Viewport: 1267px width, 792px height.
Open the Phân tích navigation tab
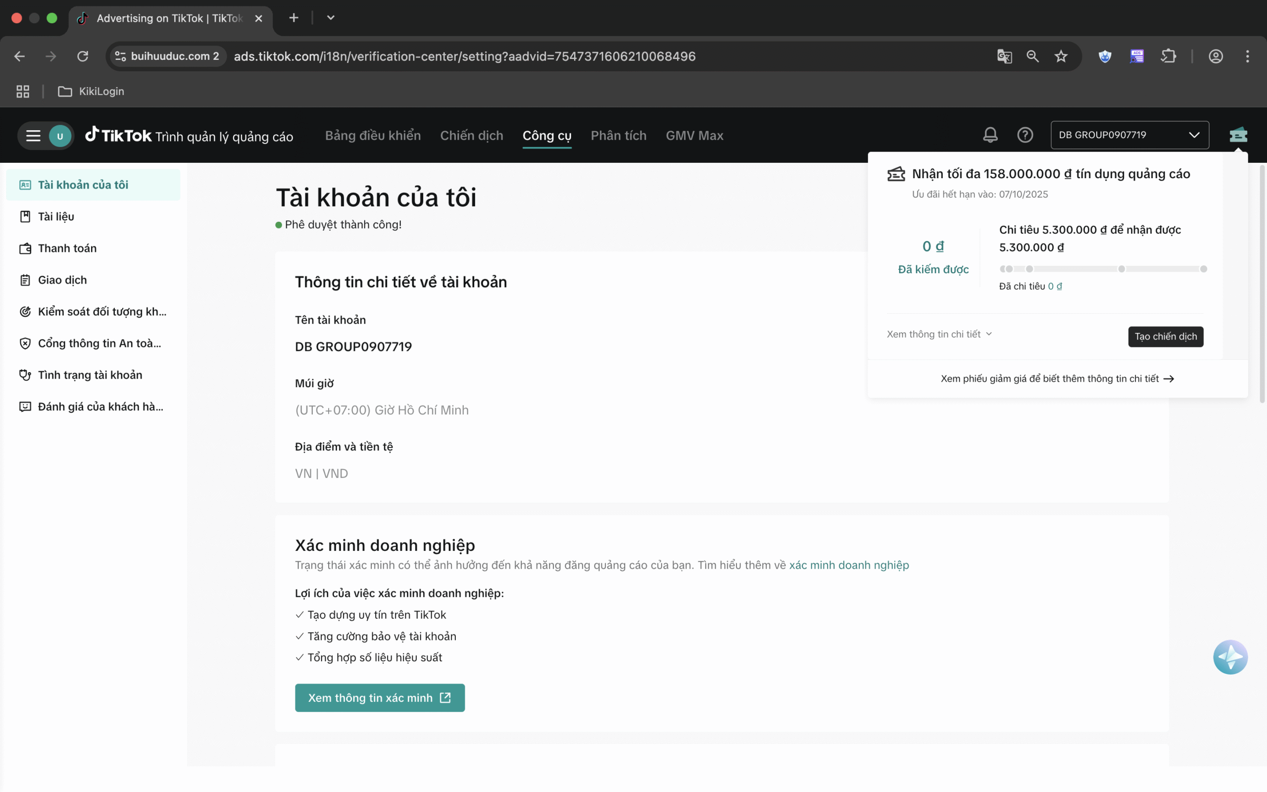click(x=618, y=136)
